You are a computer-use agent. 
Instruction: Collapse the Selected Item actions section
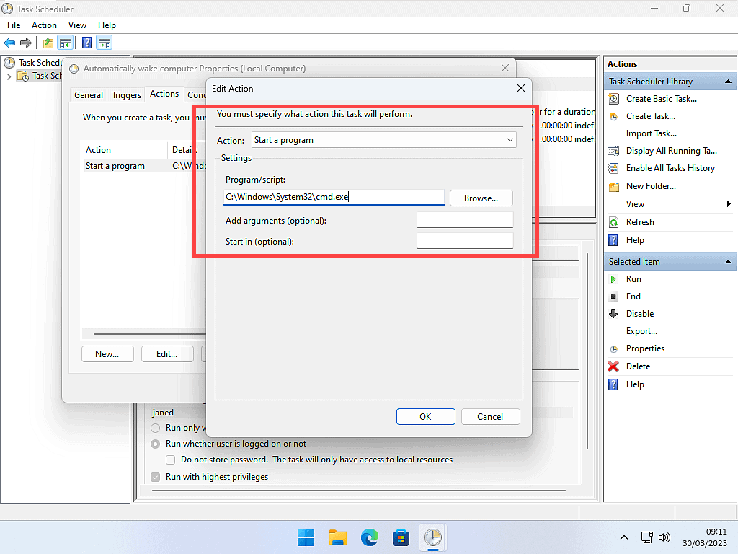point(728,262)
